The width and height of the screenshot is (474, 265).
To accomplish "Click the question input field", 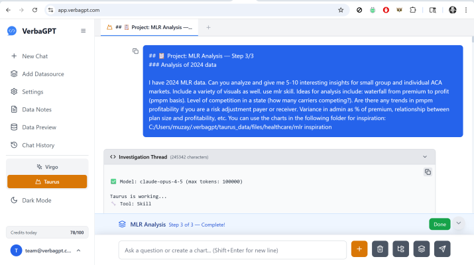I will coord(232,249).
